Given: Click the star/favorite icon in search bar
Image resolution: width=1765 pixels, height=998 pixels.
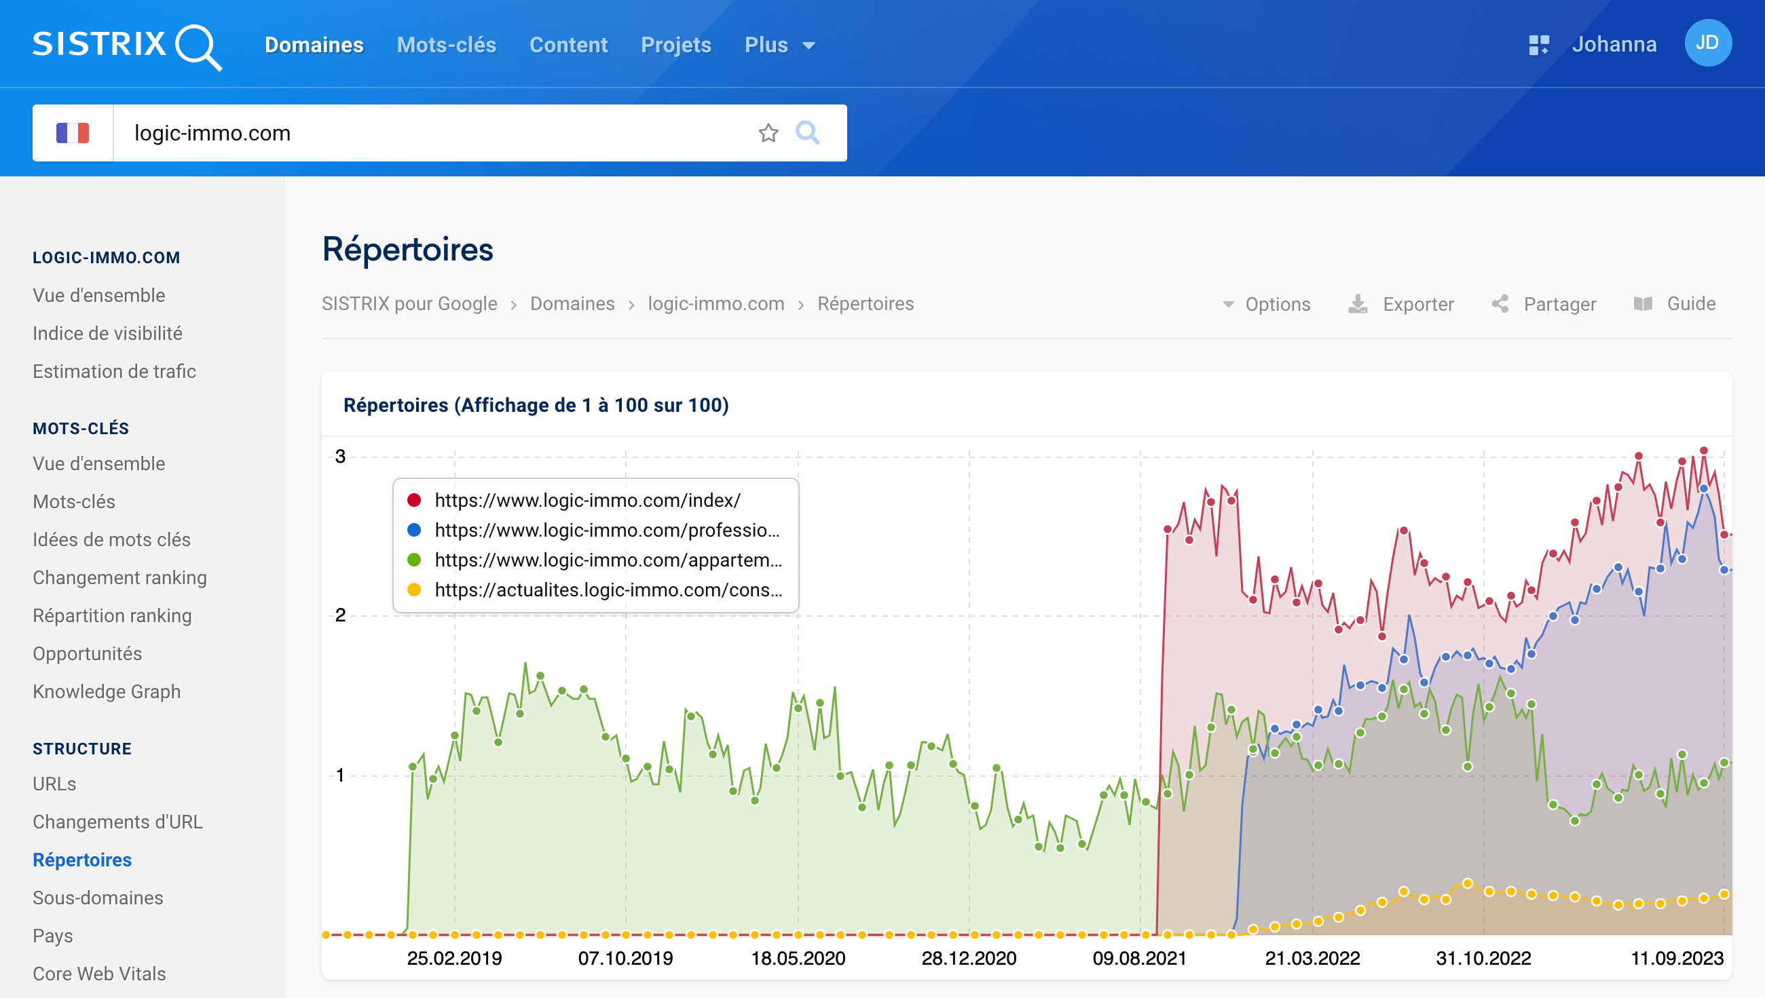Looking at the screenshot, I should tap(768, 133).
